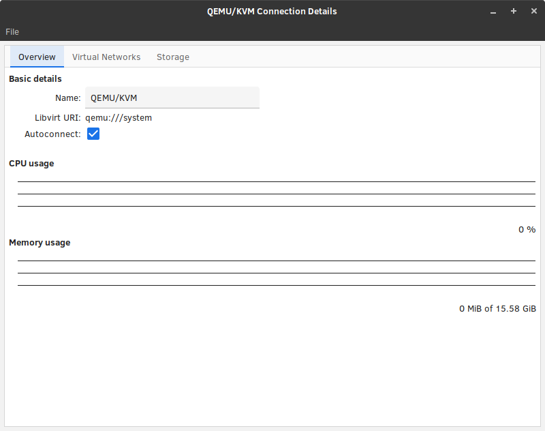Click the Basic details heading

(x=35, y=79)
